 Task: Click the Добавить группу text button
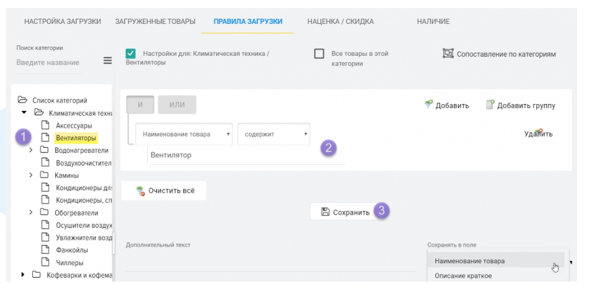526,106
